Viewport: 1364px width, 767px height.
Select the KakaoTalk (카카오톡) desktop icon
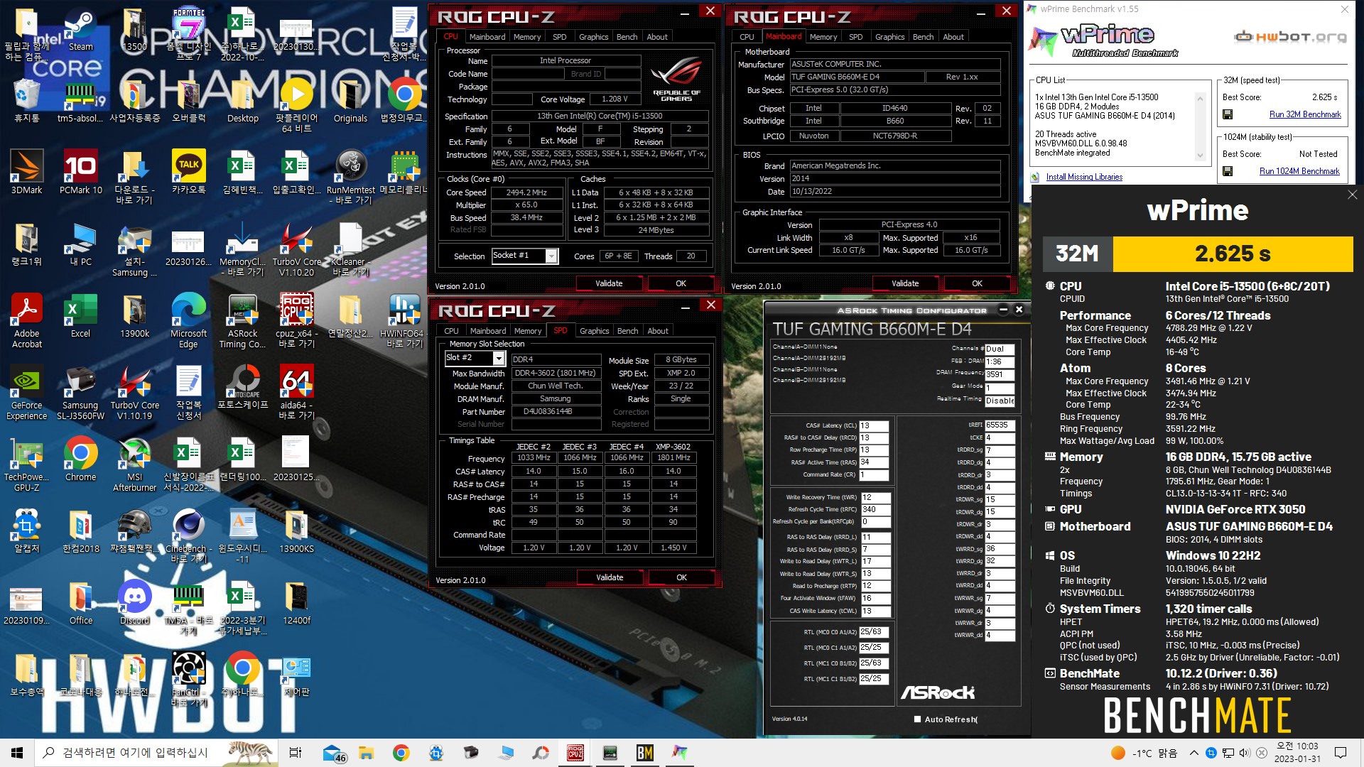point(188,172)
